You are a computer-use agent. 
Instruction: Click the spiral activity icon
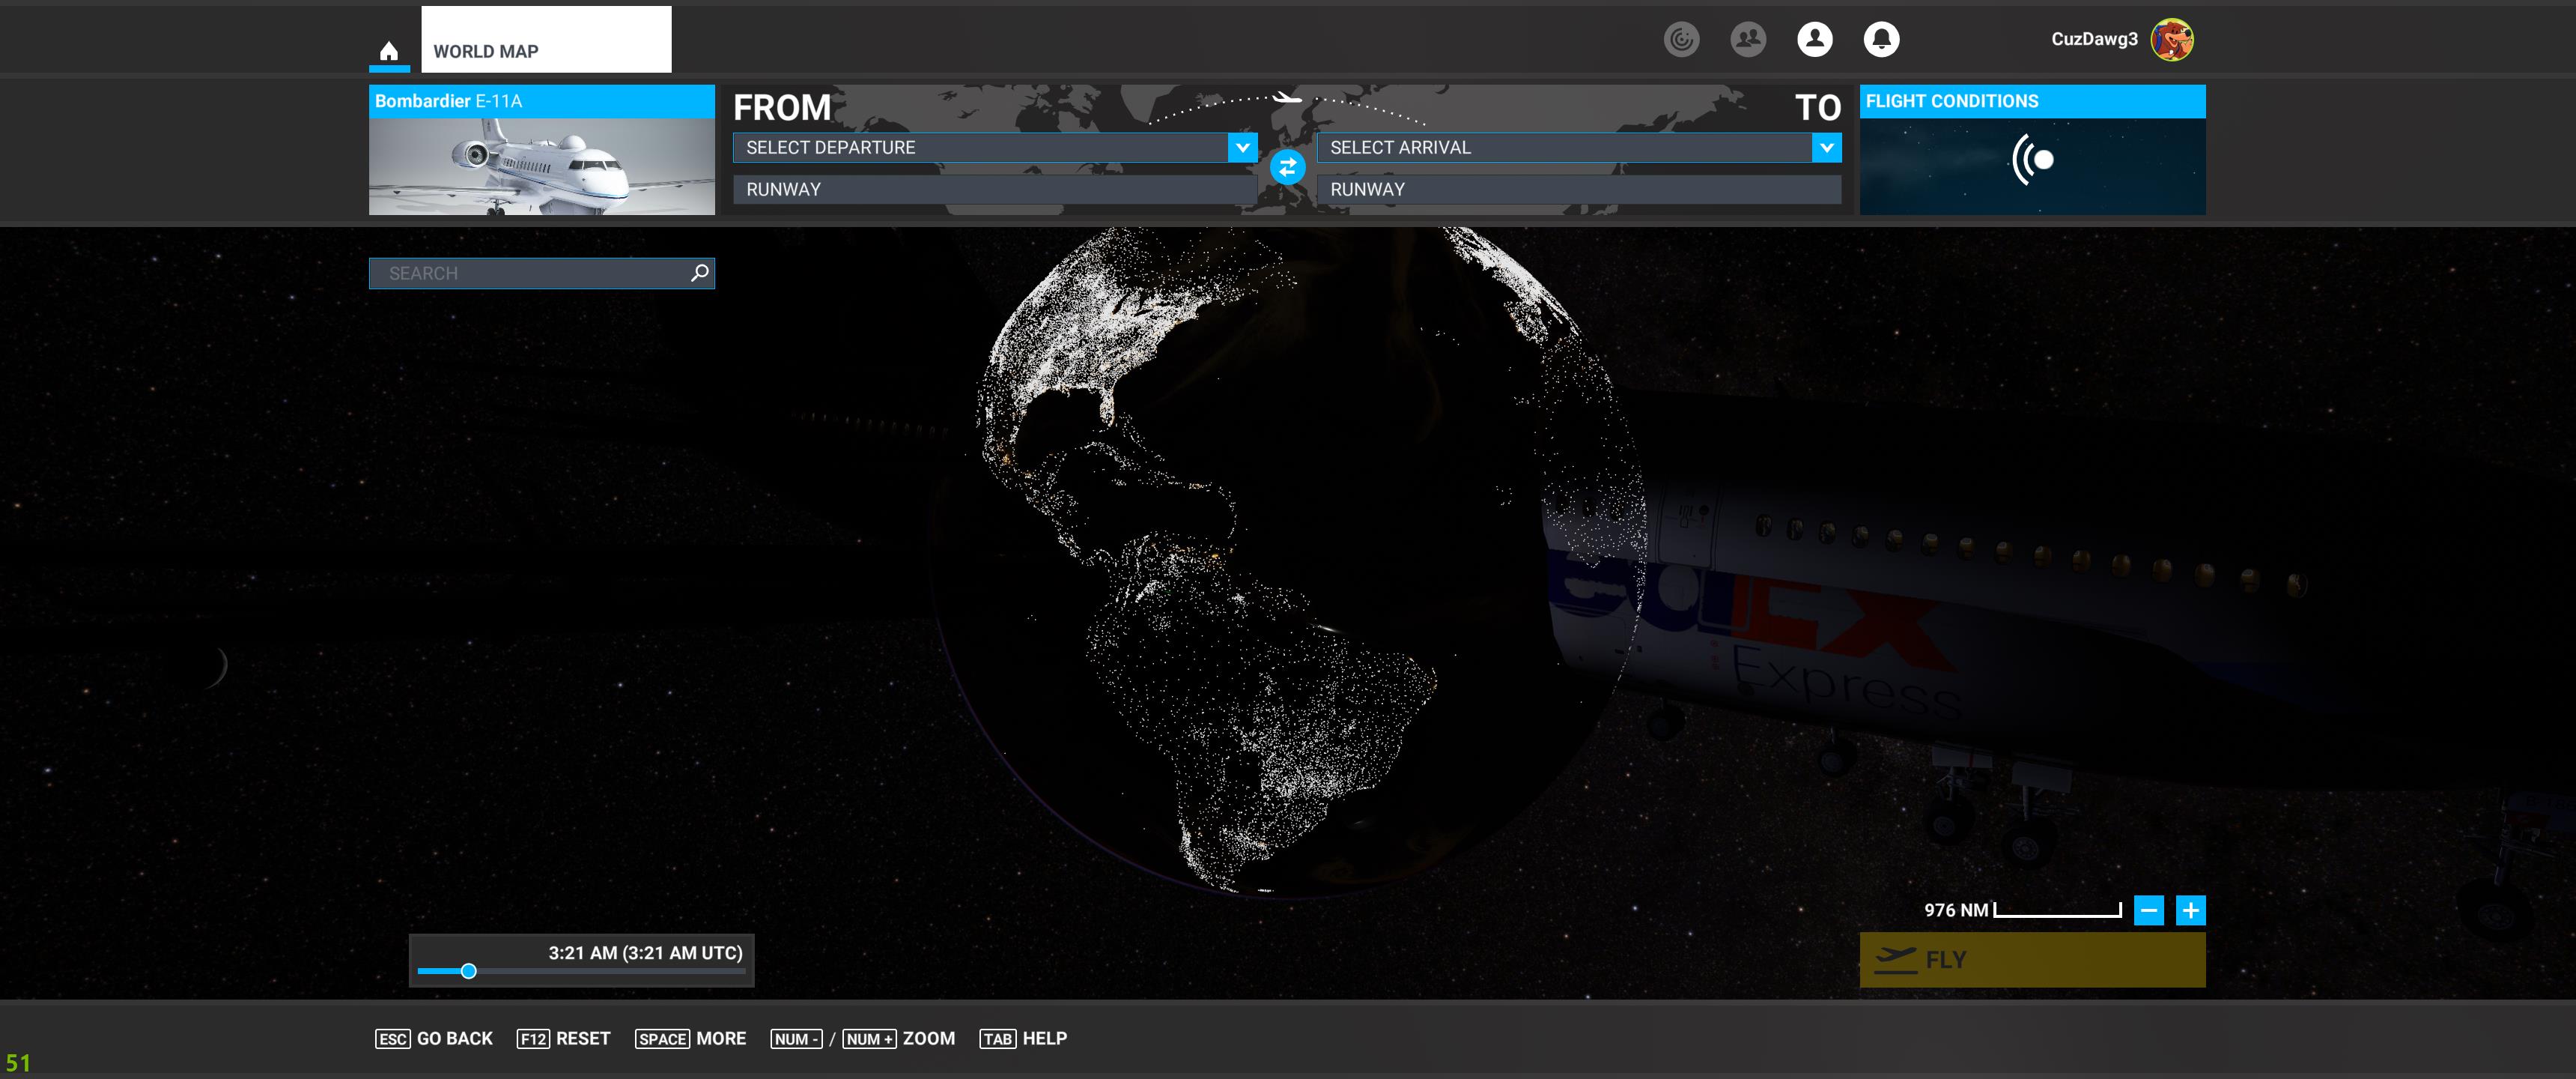coord(1681,39)
